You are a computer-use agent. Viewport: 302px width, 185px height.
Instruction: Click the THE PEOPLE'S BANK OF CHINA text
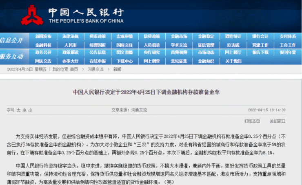86,21
